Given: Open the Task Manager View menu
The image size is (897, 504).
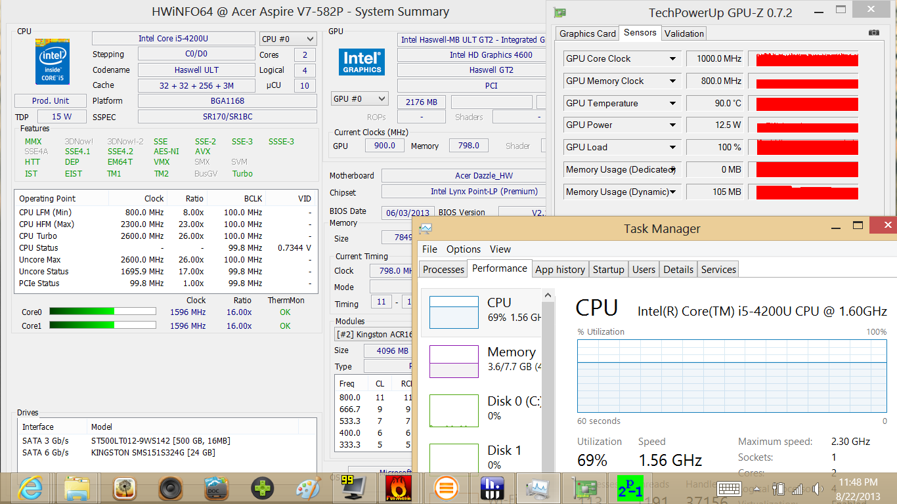Looking at the screenshot, I should click(500, 249).
